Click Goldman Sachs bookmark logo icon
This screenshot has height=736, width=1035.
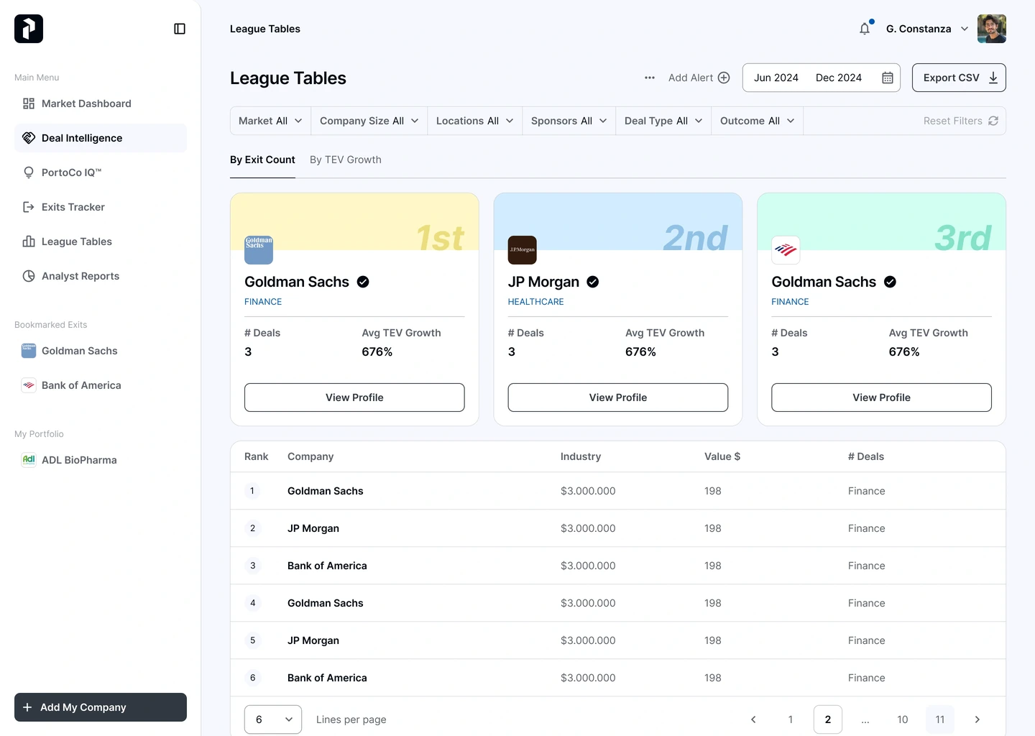(29, 351)
